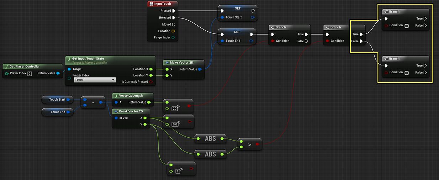Screen dimensions: 439x180
Task: Open the Finger Index Touch 1 dropdown
Action: (95, 80)
